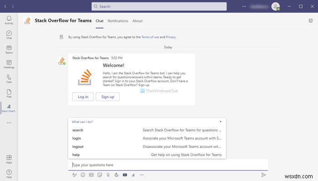This screenshot has width=318, height=181.
Task: Open the Activity feed in sidebar
Action: click(9, 20)
